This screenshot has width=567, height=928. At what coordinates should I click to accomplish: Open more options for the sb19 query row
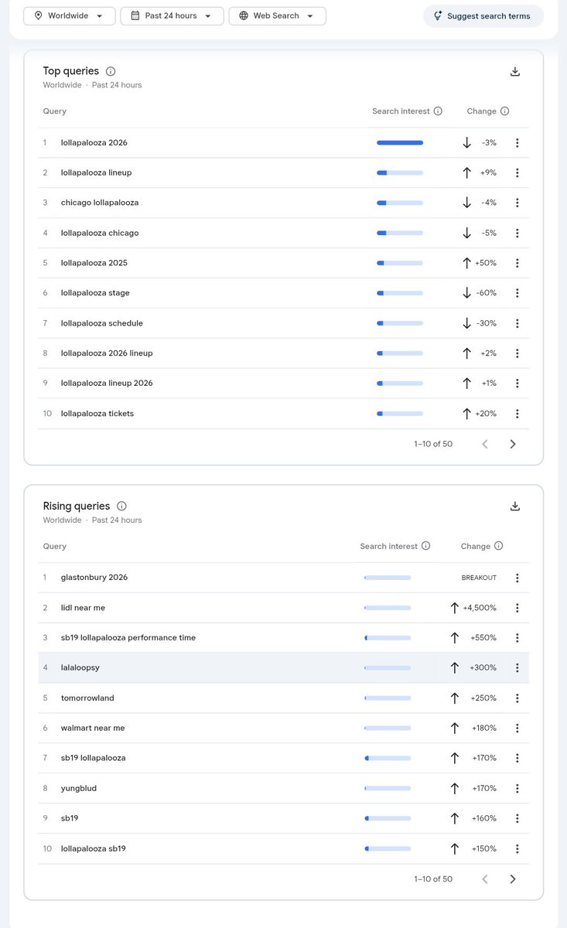coord(517,818)
